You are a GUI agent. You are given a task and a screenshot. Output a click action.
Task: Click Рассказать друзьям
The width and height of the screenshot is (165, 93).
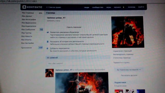click(x=129, y=75)
